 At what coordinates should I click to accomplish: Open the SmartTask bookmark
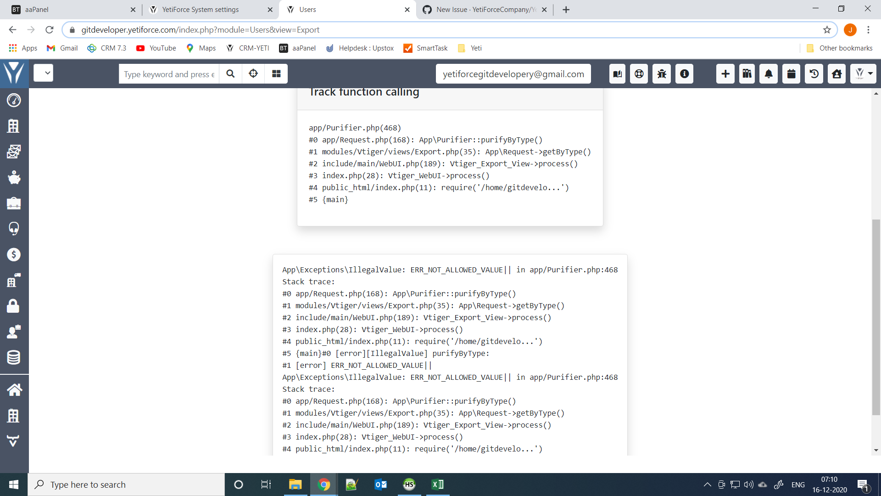425,48
